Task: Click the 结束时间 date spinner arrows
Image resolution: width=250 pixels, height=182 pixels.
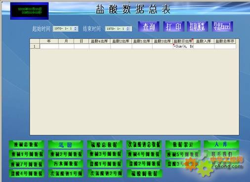Action: tap(128, 29)
